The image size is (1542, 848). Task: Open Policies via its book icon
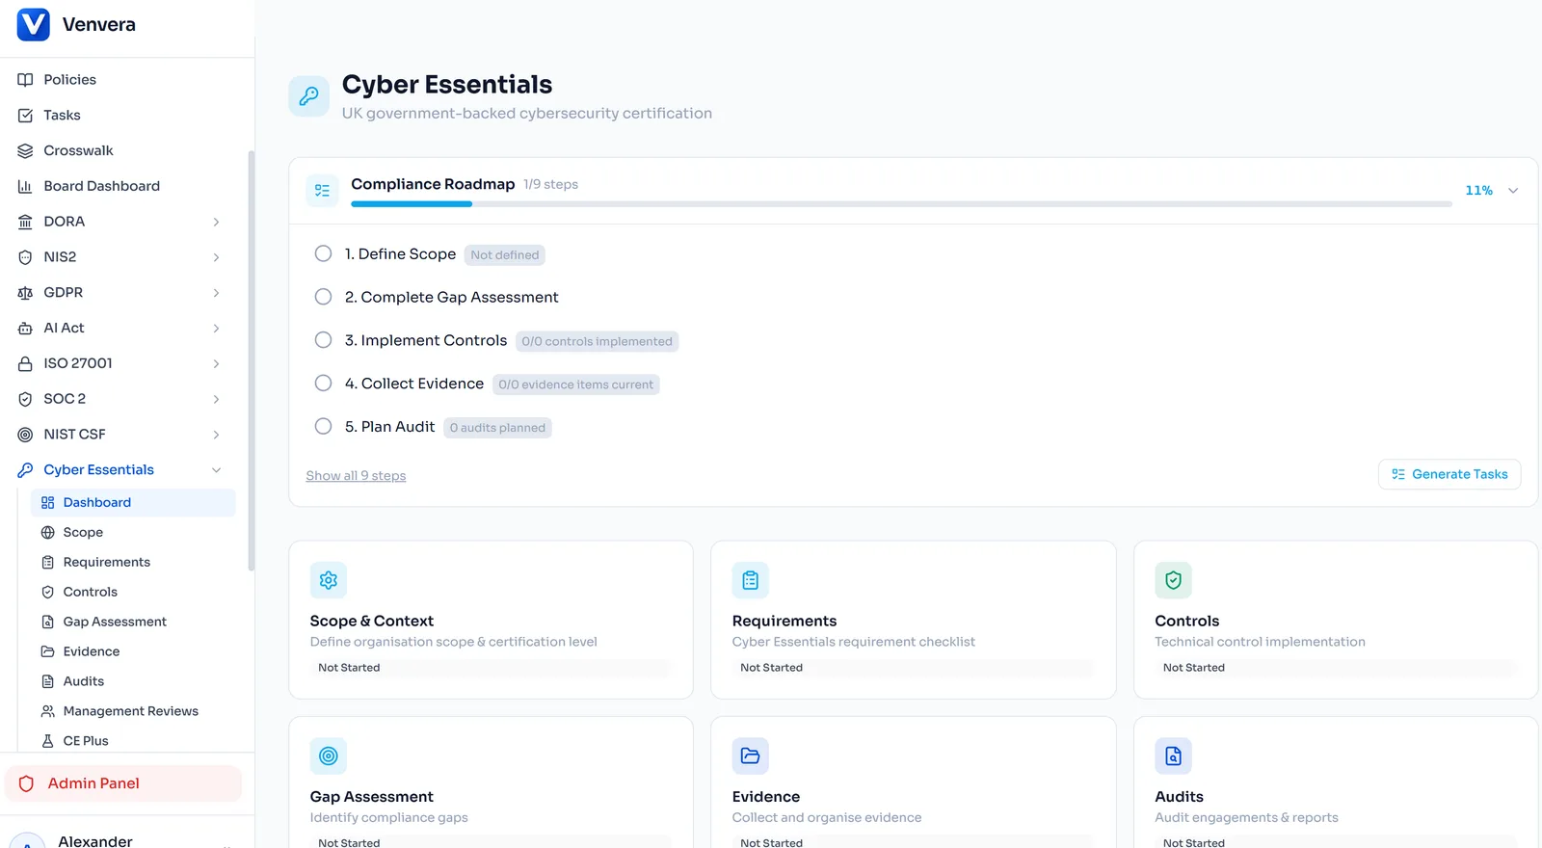(x=25, y=80)
